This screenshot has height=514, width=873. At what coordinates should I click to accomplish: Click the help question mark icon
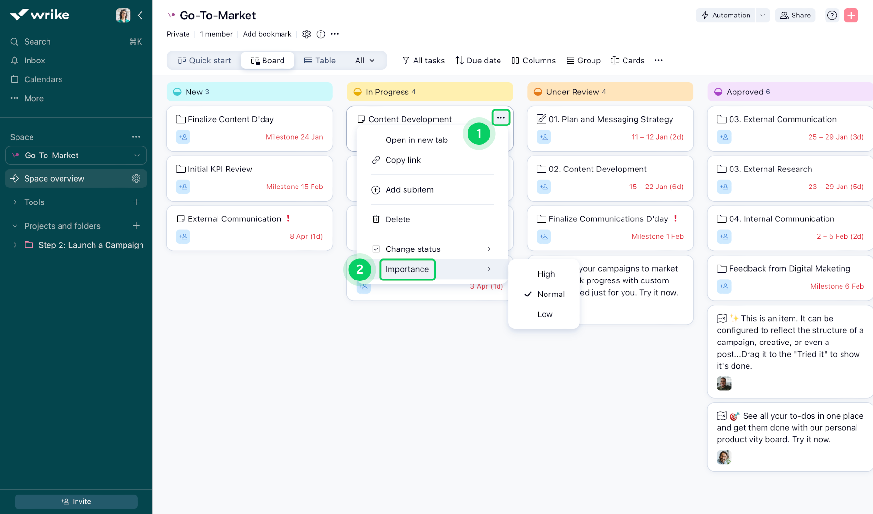(832, 15)
